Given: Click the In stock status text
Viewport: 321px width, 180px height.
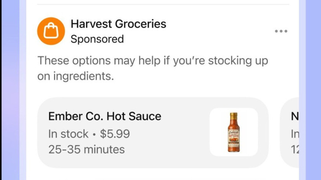Looking at the screenshot, I should (x=68, y=134).
